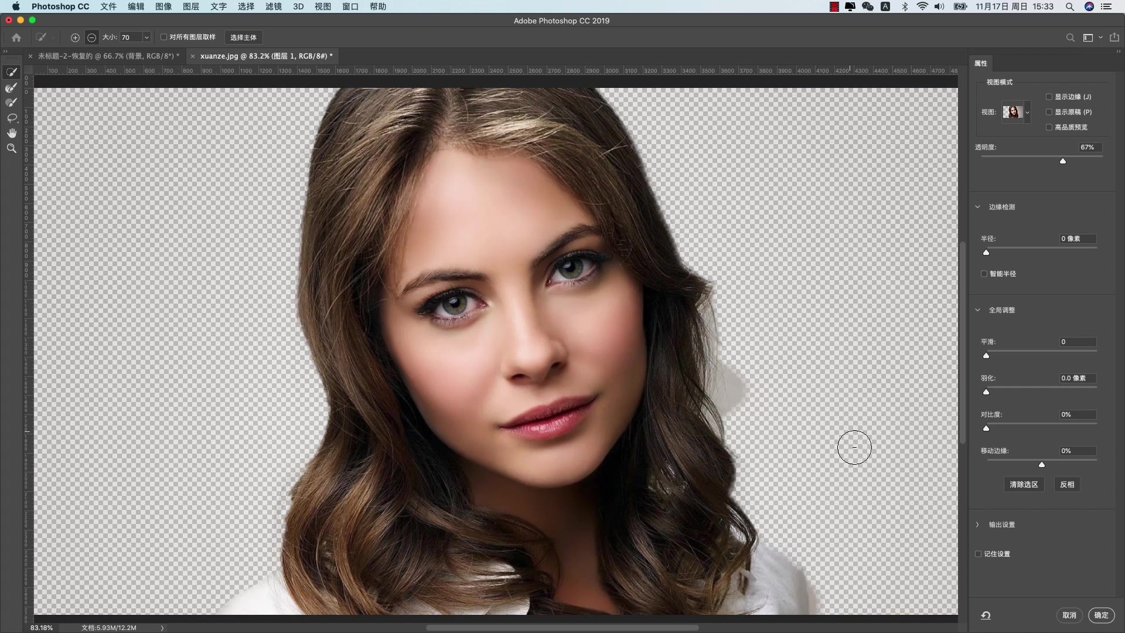This screenshot has height=633, width=1125.
Task: Select the Hand tool
Action: click(11, 133)
